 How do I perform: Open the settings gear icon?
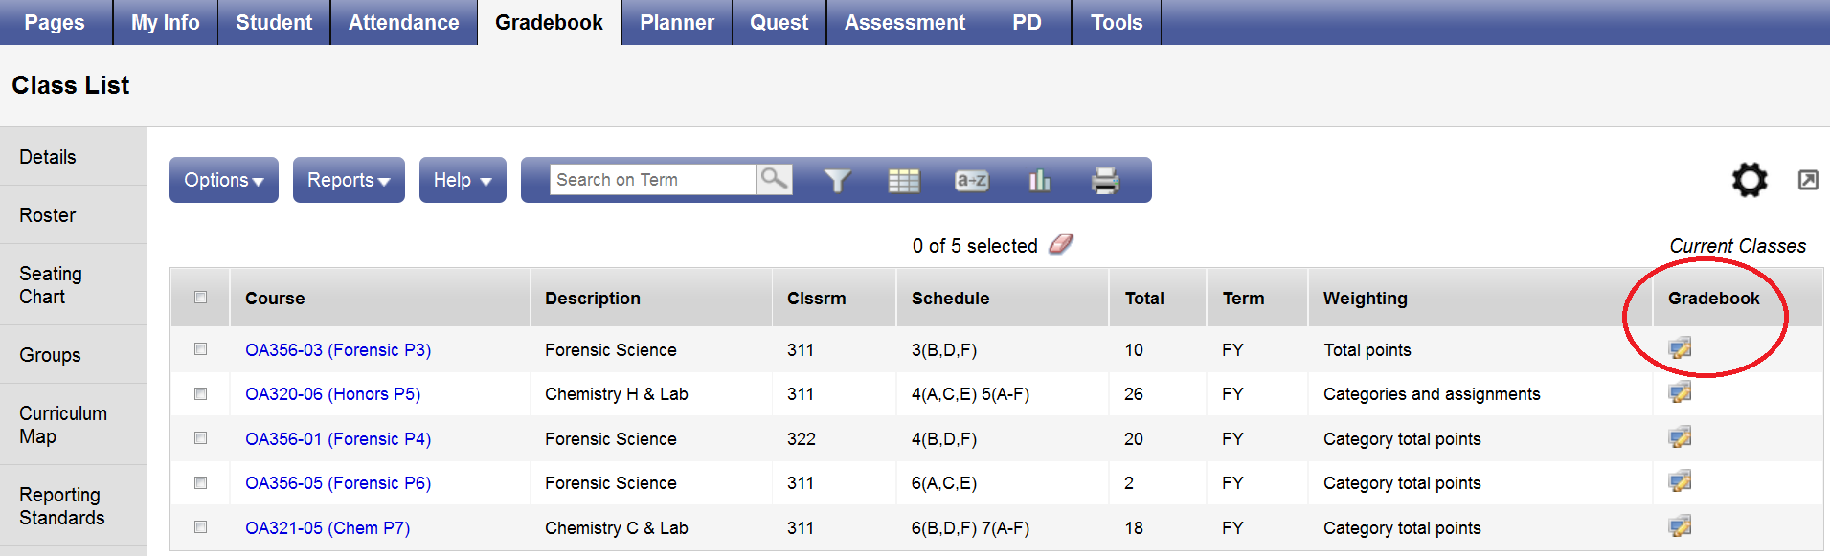coord(1750,180)
